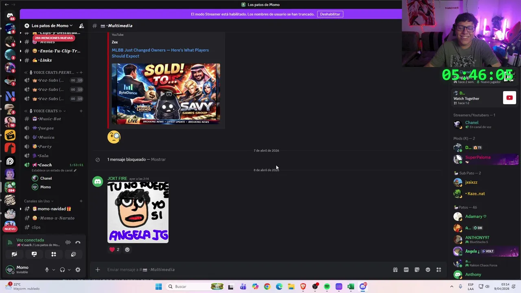The width and height of the screenshot is (521, 293).
Task: Open Excel from the Windows taskbar
Action: [350, 286]
